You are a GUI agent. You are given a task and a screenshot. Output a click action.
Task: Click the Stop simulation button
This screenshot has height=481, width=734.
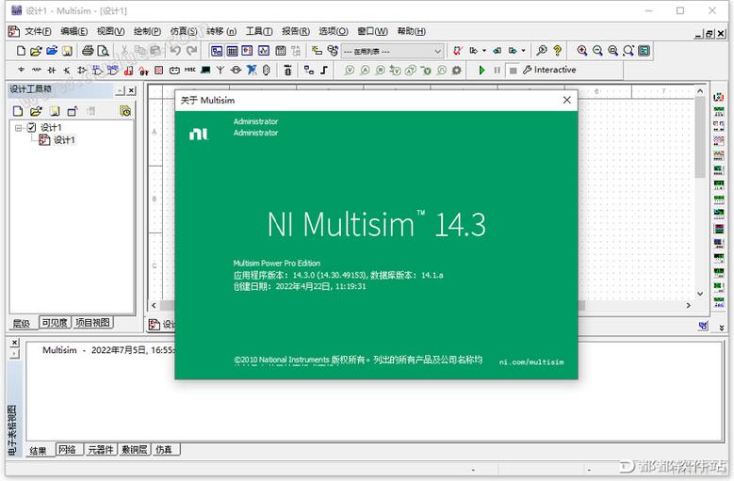(x=514, y=70)
